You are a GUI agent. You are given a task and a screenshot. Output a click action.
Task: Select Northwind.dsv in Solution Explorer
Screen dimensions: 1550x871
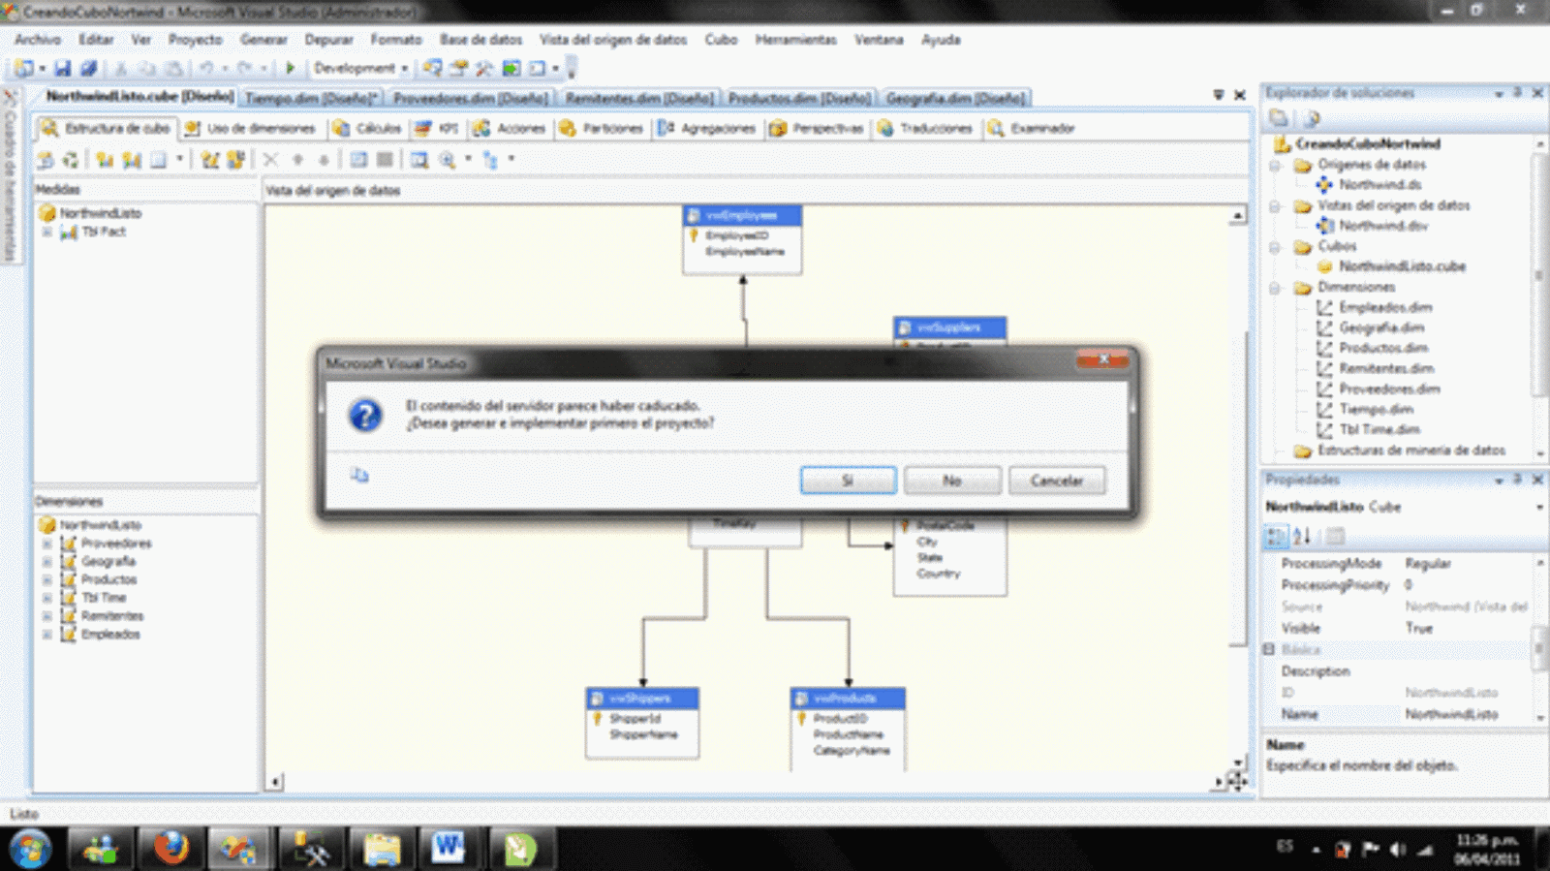coord(1383,226)
